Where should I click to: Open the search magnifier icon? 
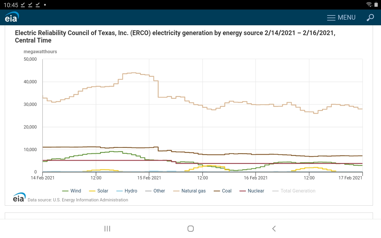[x=370, y=18]
